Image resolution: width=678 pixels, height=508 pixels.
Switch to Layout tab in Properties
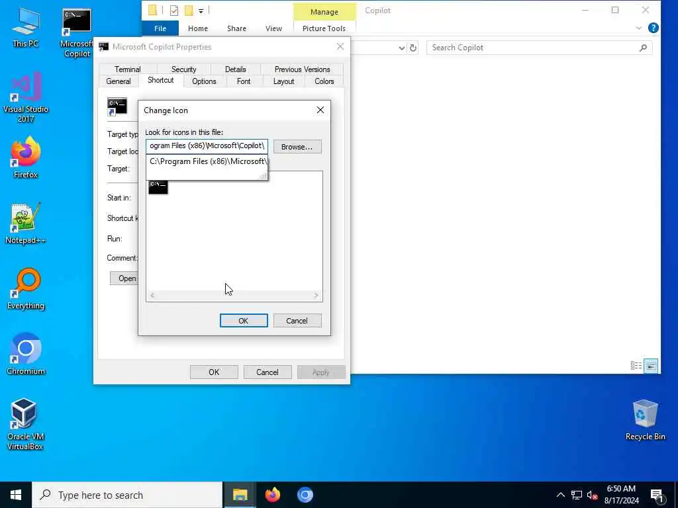tap(283, 81)
